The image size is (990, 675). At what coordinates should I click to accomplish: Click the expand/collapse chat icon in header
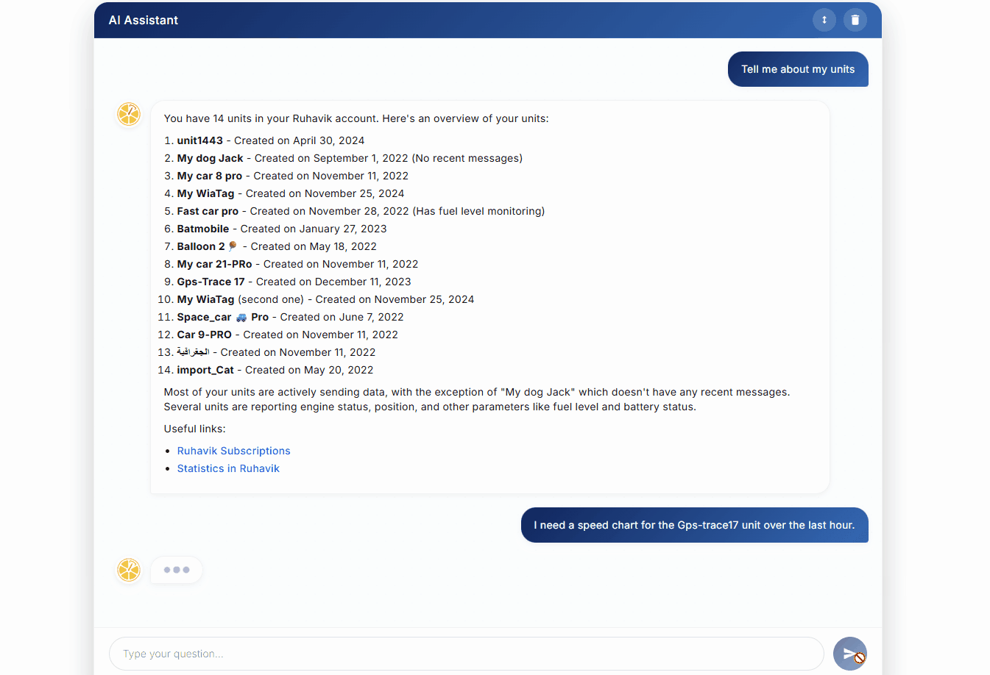[x=824, y=20]
